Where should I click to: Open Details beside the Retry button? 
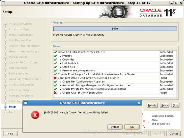(x=152, y=105)
